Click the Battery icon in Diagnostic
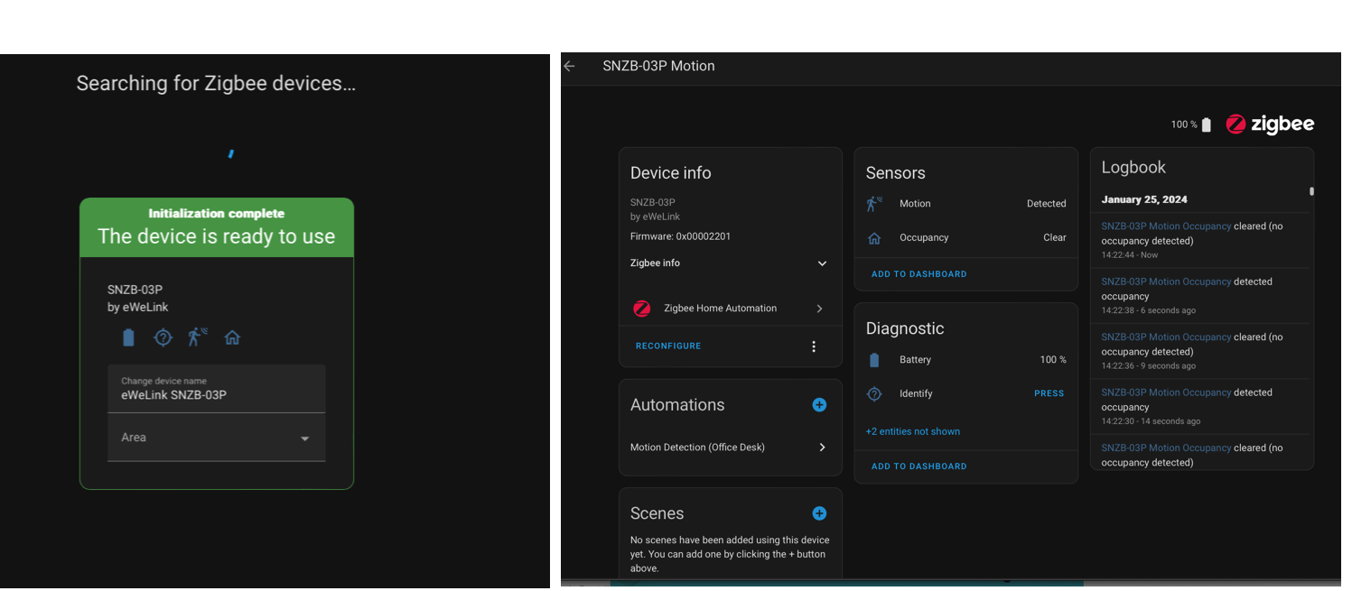This screenshot has height=591, width=1352. pos(874,360)
